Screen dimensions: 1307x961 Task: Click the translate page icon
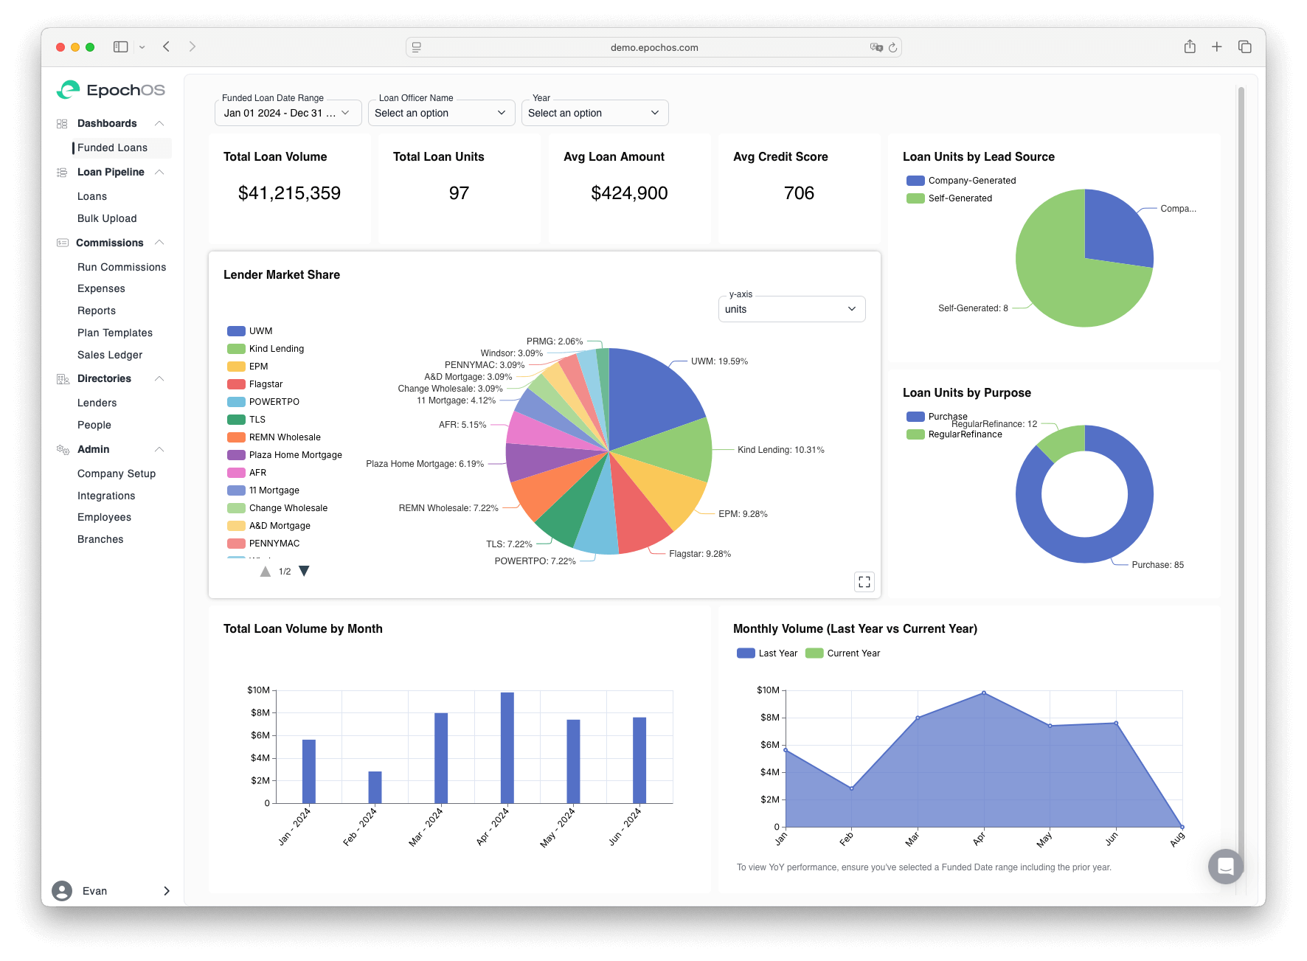click(876, 47)
